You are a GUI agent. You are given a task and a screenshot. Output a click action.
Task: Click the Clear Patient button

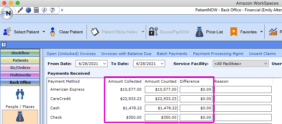point(66,32)
